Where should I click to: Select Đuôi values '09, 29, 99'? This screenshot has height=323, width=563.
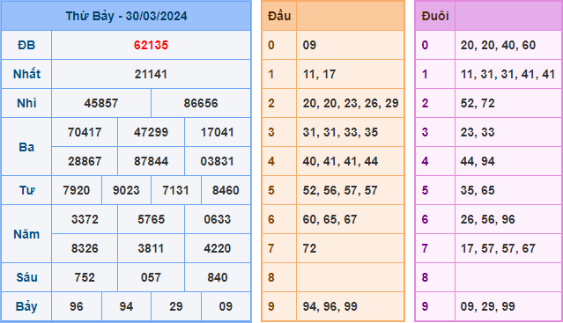(x=487, y=306)
